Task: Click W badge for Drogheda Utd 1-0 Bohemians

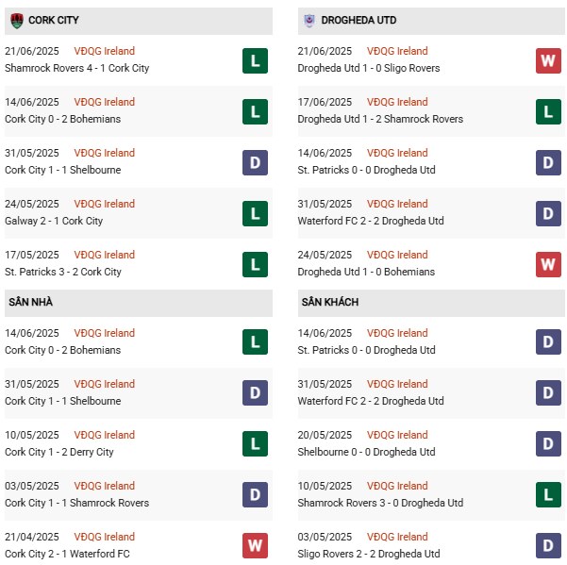Action: (548, 265)
